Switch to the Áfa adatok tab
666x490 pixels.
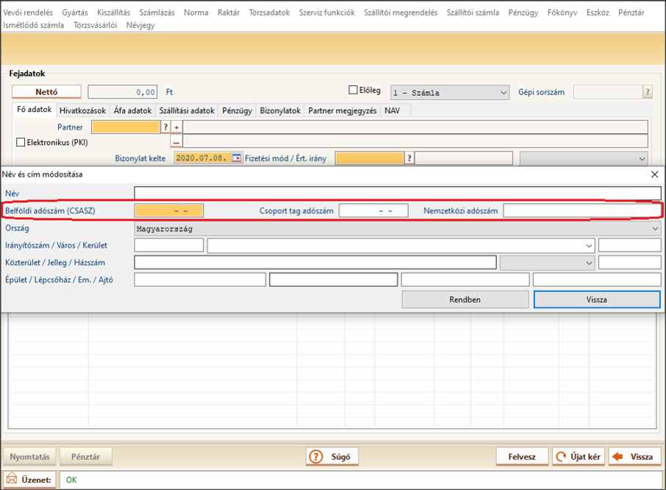[x=132, y=110]
